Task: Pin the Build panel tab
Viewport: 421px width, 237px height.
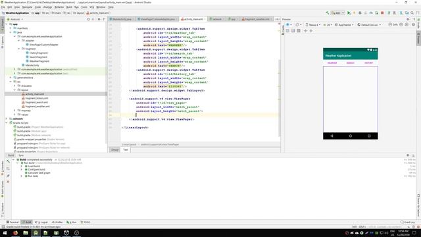Action: [x=8, y=176]
